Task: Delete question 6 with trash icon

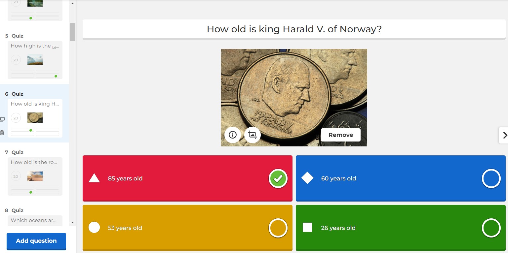Action: [2, 133]
